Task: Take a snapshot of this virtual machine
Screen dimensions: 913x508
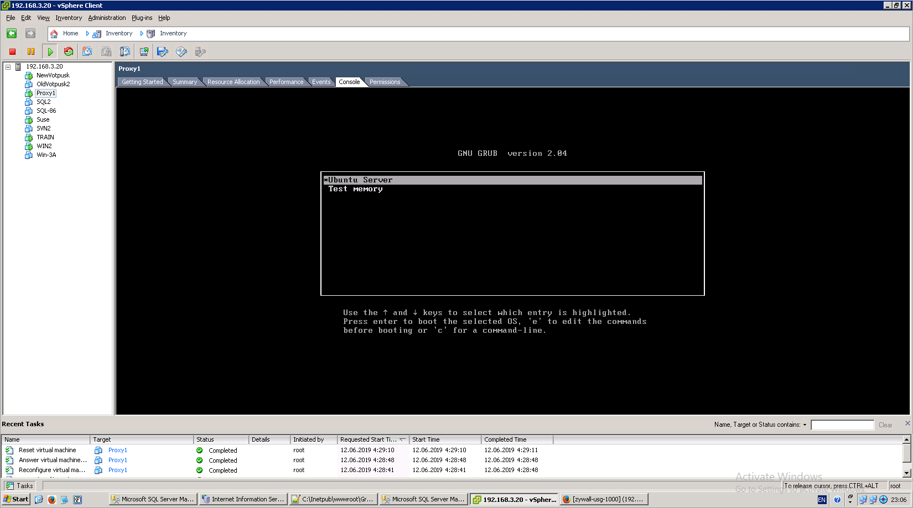Action: point(87,51)
